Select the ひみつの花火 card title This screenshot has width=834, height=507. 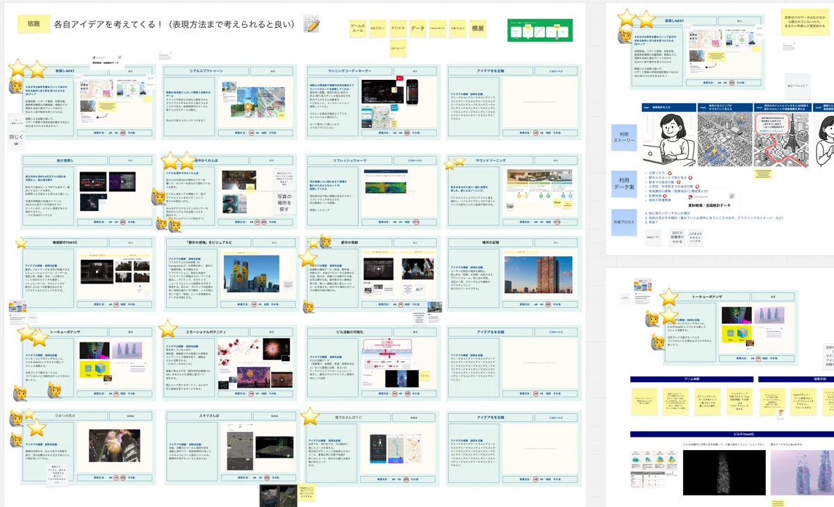point(65,415)
